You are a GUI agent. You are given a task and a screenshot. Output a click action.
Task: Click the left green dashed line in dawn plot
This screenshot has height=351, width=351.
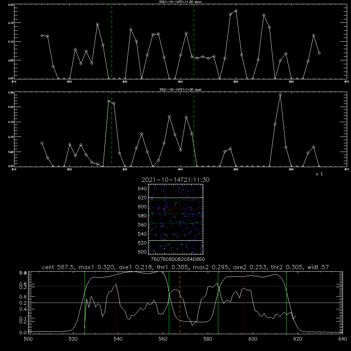[x=112, y=41]
